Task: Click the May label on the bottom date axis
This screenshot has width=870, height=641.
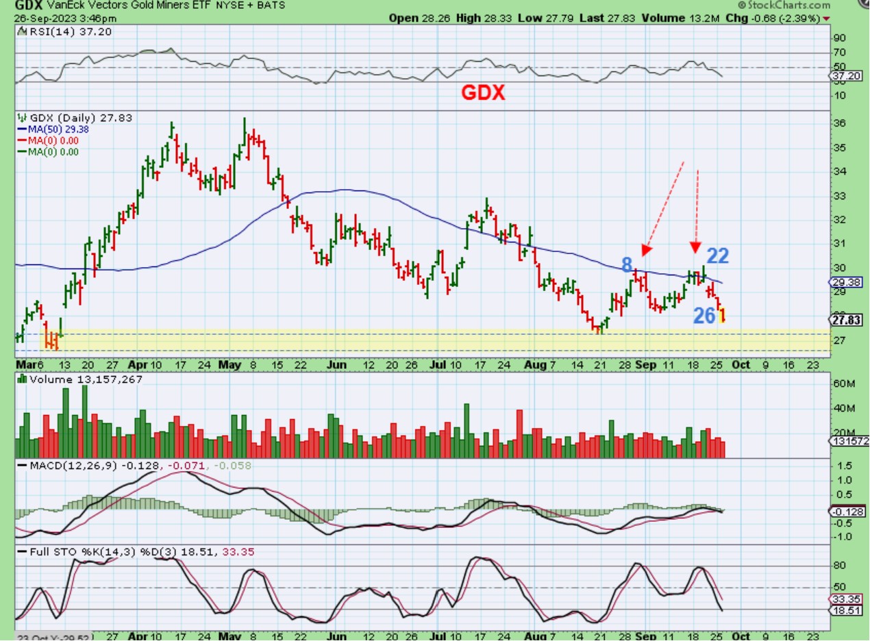Action: [x=230, y=636]
